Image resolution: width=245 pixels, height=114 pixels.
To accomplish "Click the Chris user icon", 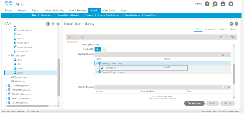I will [x=15, y=60].
